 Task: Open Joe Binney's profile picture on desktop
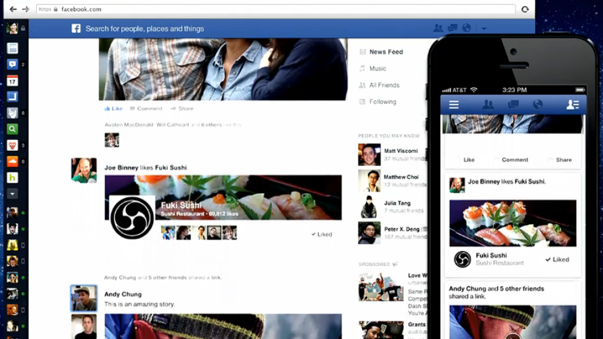point(84,170)
